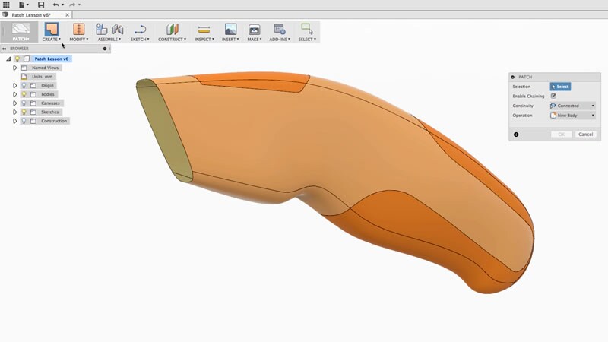This screenshot has width=608, height=342.
Task: Open the Operation dropdown showing New Body
Action: tap(572, 116)
